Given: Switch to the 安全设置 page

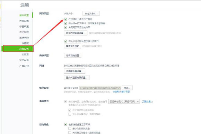Looking at the screenshot, I should pos(24,60).
